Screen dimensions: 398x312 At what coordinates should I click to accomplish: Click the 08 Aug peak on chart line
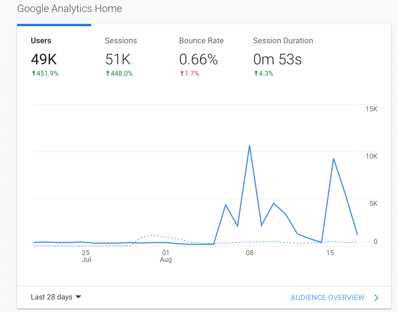(249, 146)
